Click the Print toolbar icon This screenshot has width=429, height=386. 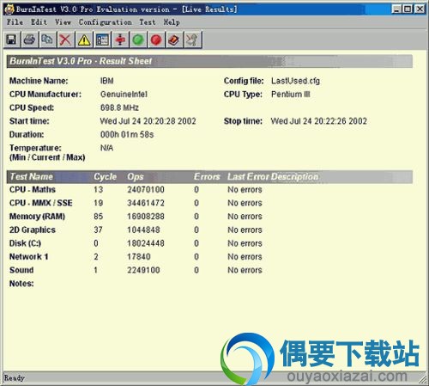(x=29, y=40)
